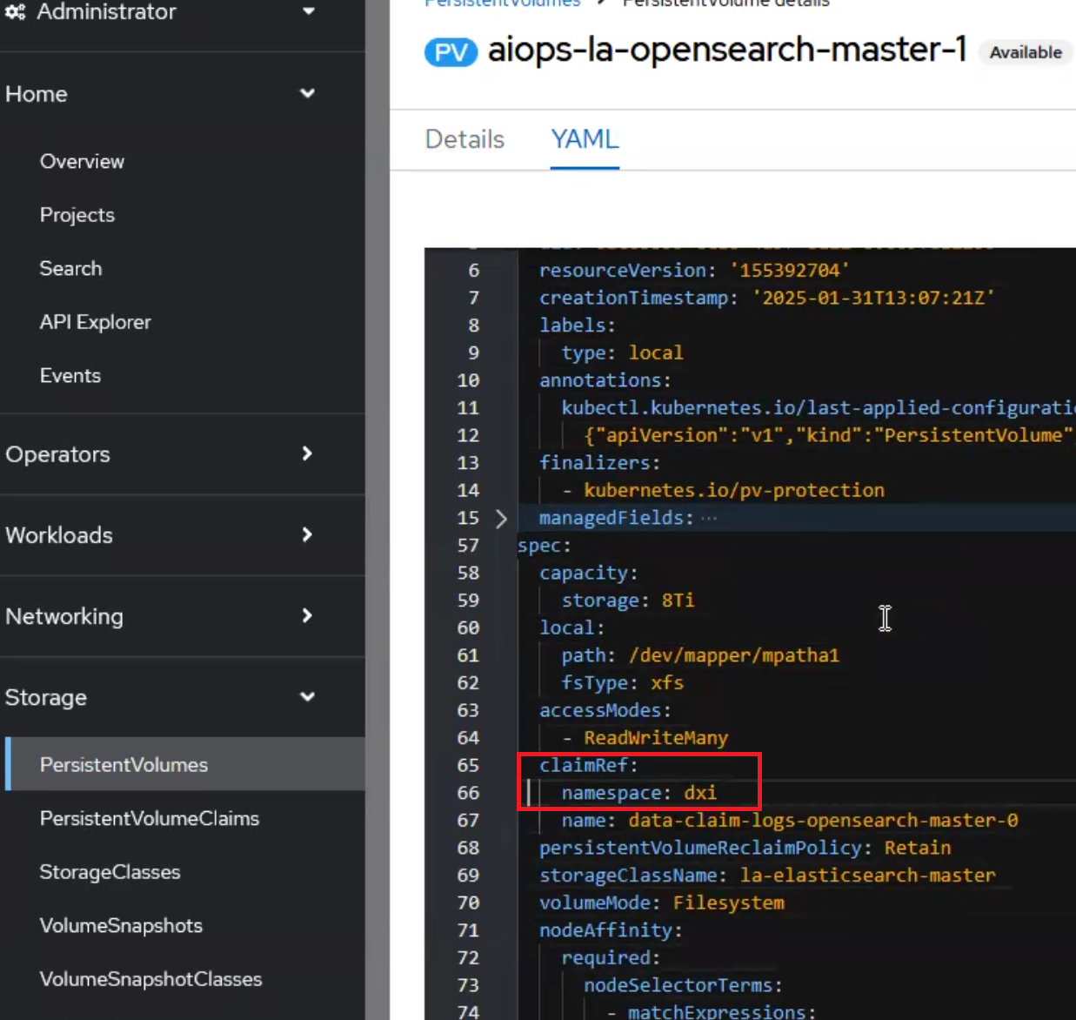This screenshot has height=1020, width=1076.
Task: Select PersistentVolumes in Storage menu
Action: [124, 765]
